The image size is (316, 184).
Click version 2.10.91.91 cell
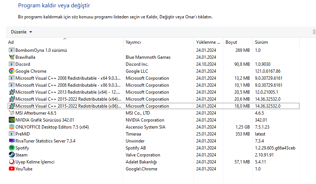[x=264, y=155]
